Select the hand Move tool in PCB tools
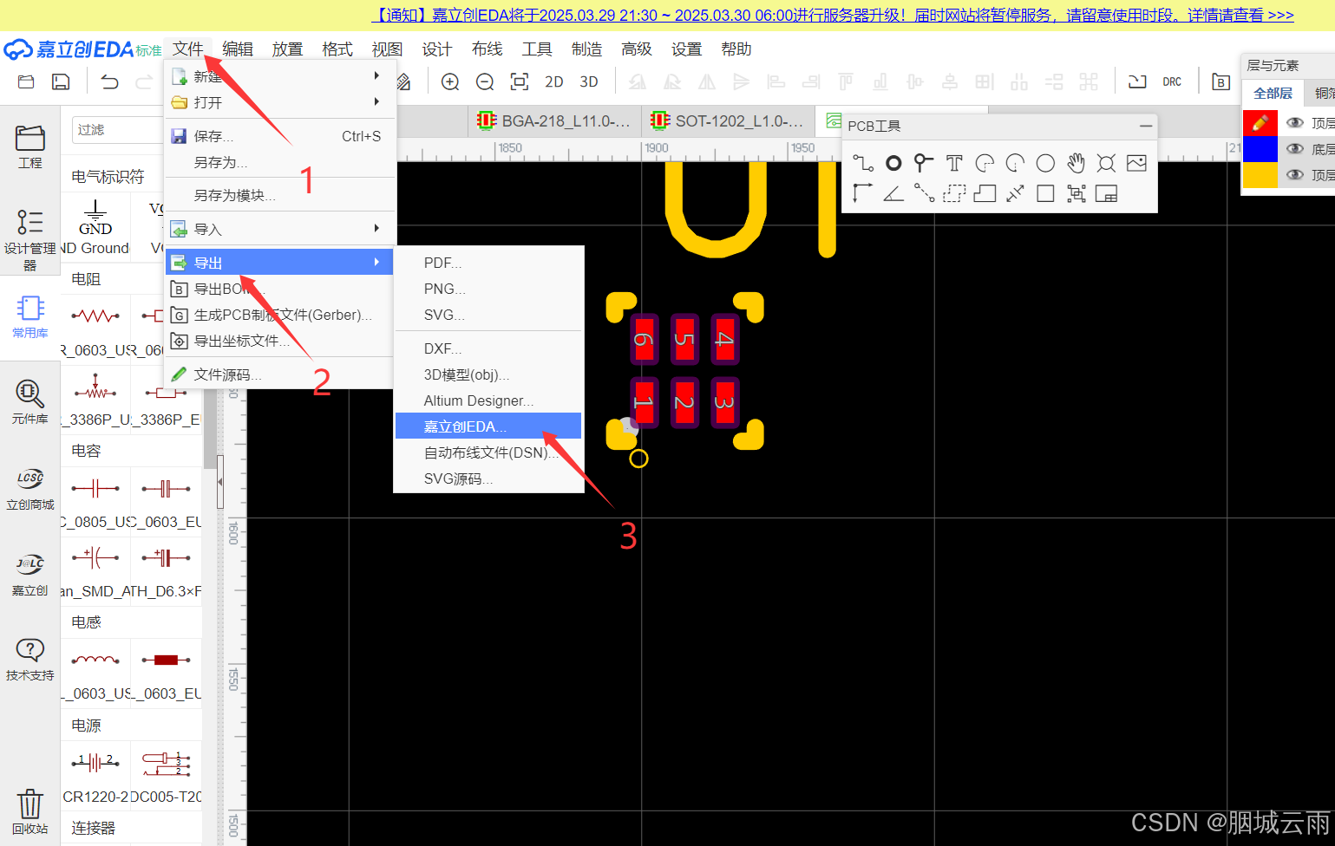 [x=1077, y=162]
